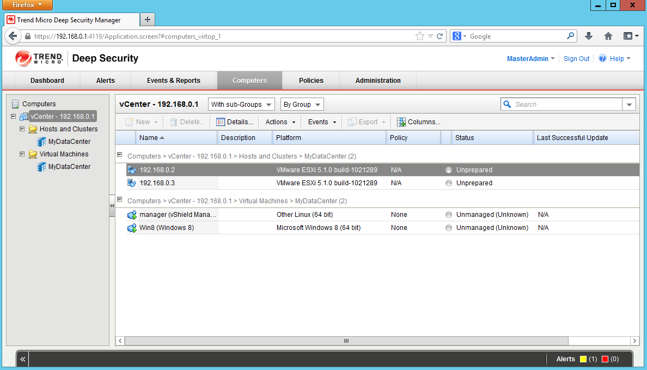The image size is (647, 370).
Task: Click Computers root server icon in tree
Action: tap(15, 104)
